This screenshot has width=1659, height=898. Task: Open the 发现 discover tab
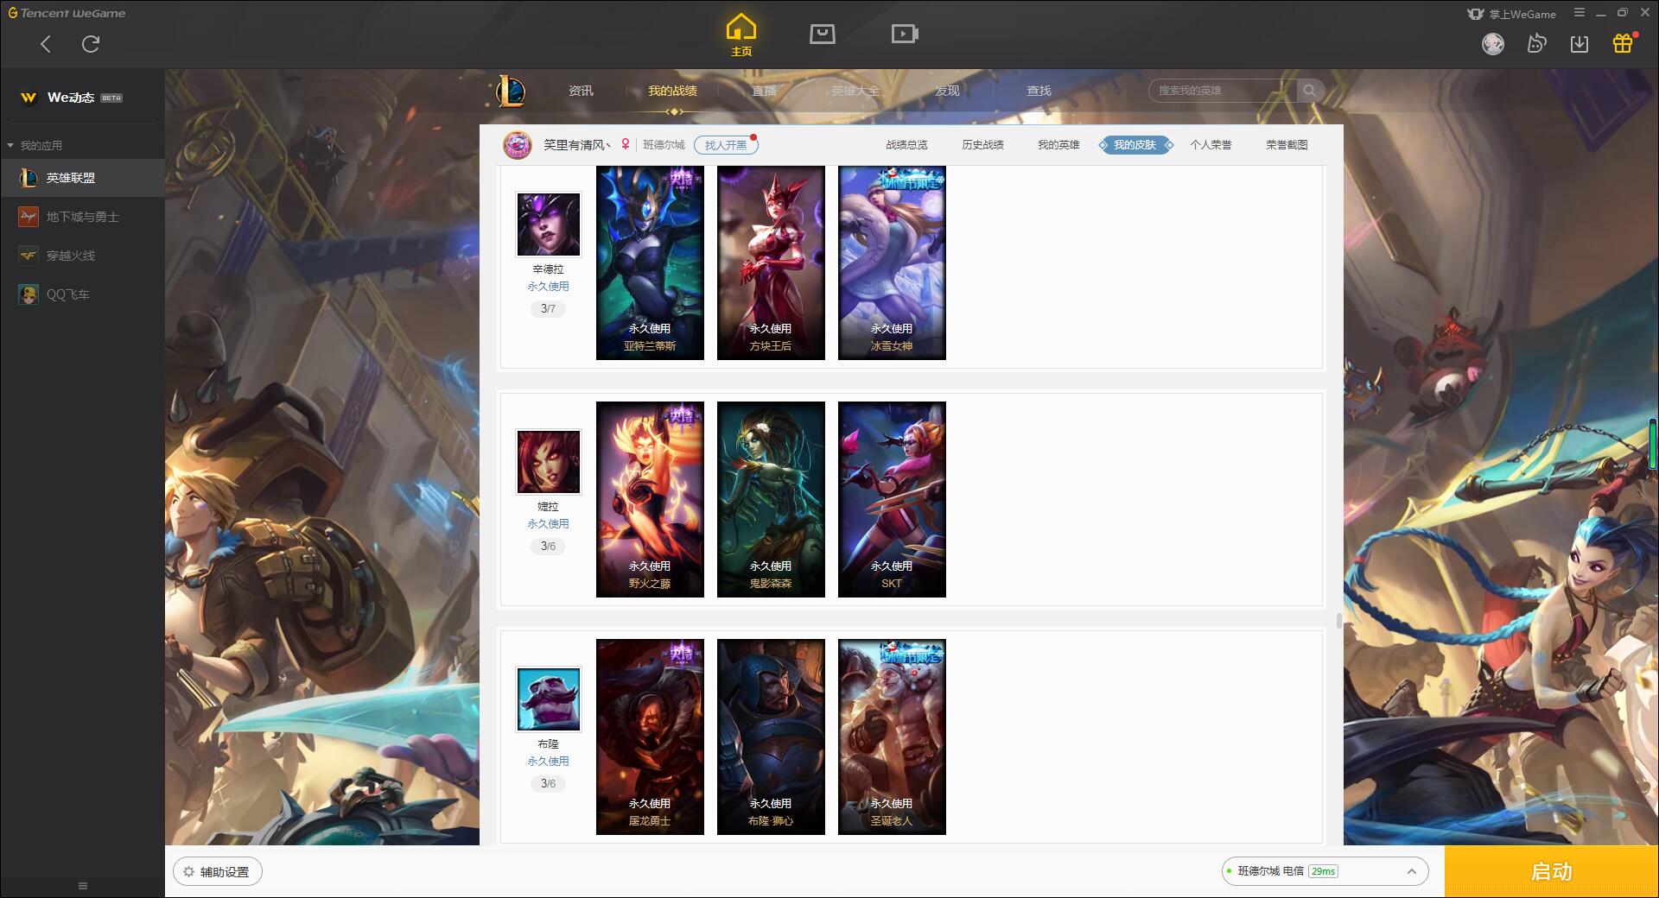pos(947,91)
